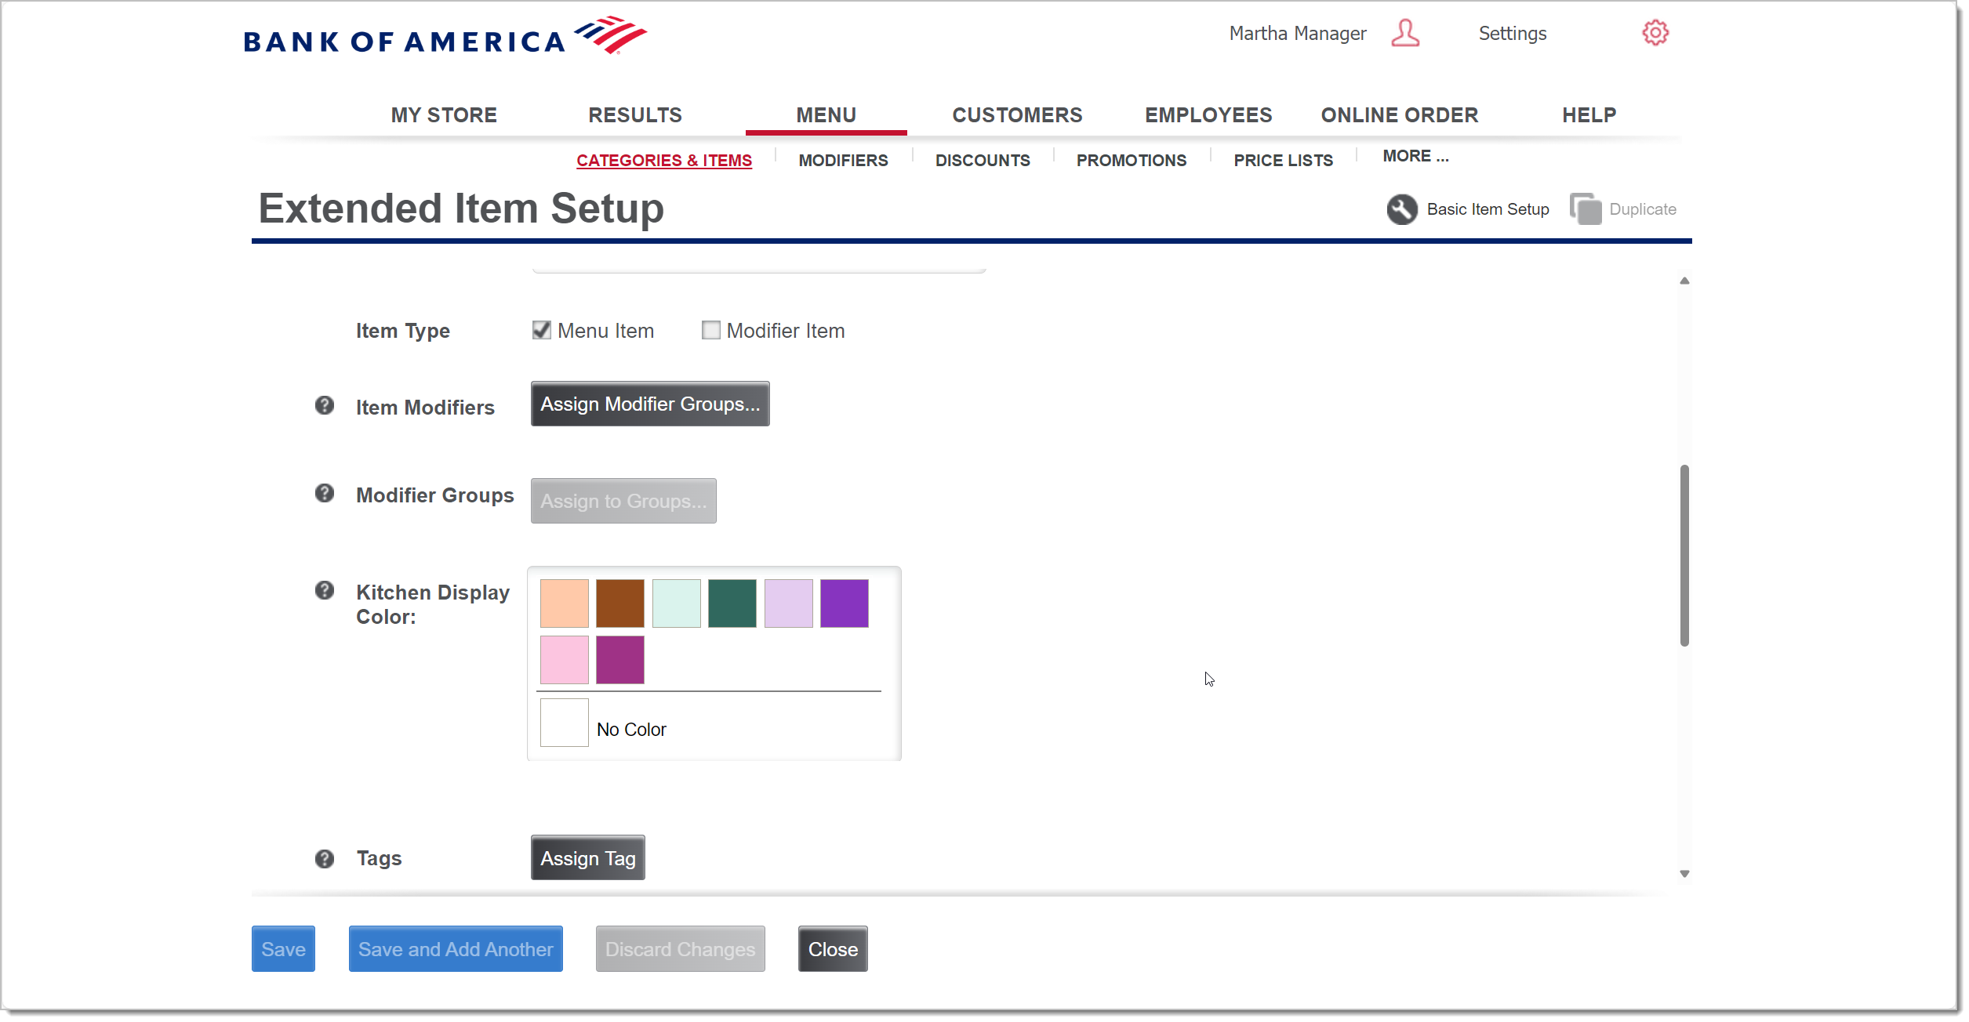Click the Basic Item Setup wrench icon

[1401, 209]
